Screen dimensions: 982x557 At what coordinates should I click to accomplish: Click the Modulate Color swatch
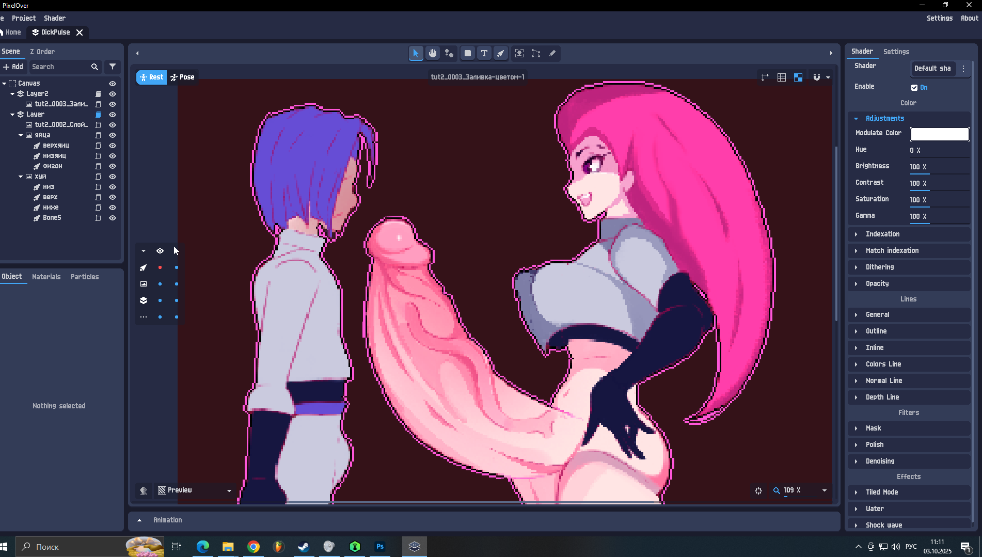pos(940,134)
